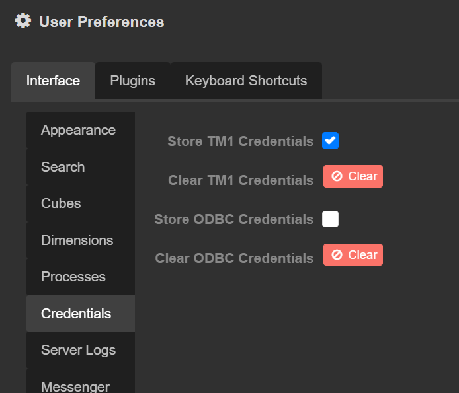459x393 pixels.
Task: Choose Messenger in the side menu
Action: coord(75,386)
